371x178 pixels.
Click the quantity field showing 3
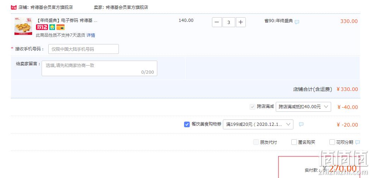(x=229, y=22)
